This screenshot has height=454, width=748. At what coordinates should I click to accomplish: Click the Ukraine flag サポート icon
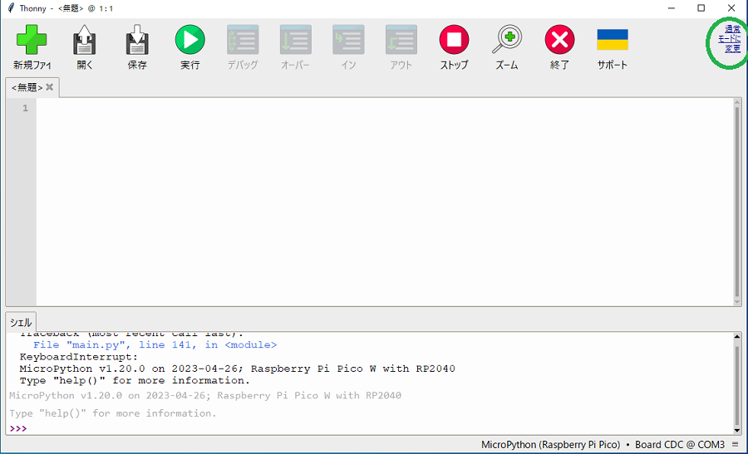coord(612,40)
